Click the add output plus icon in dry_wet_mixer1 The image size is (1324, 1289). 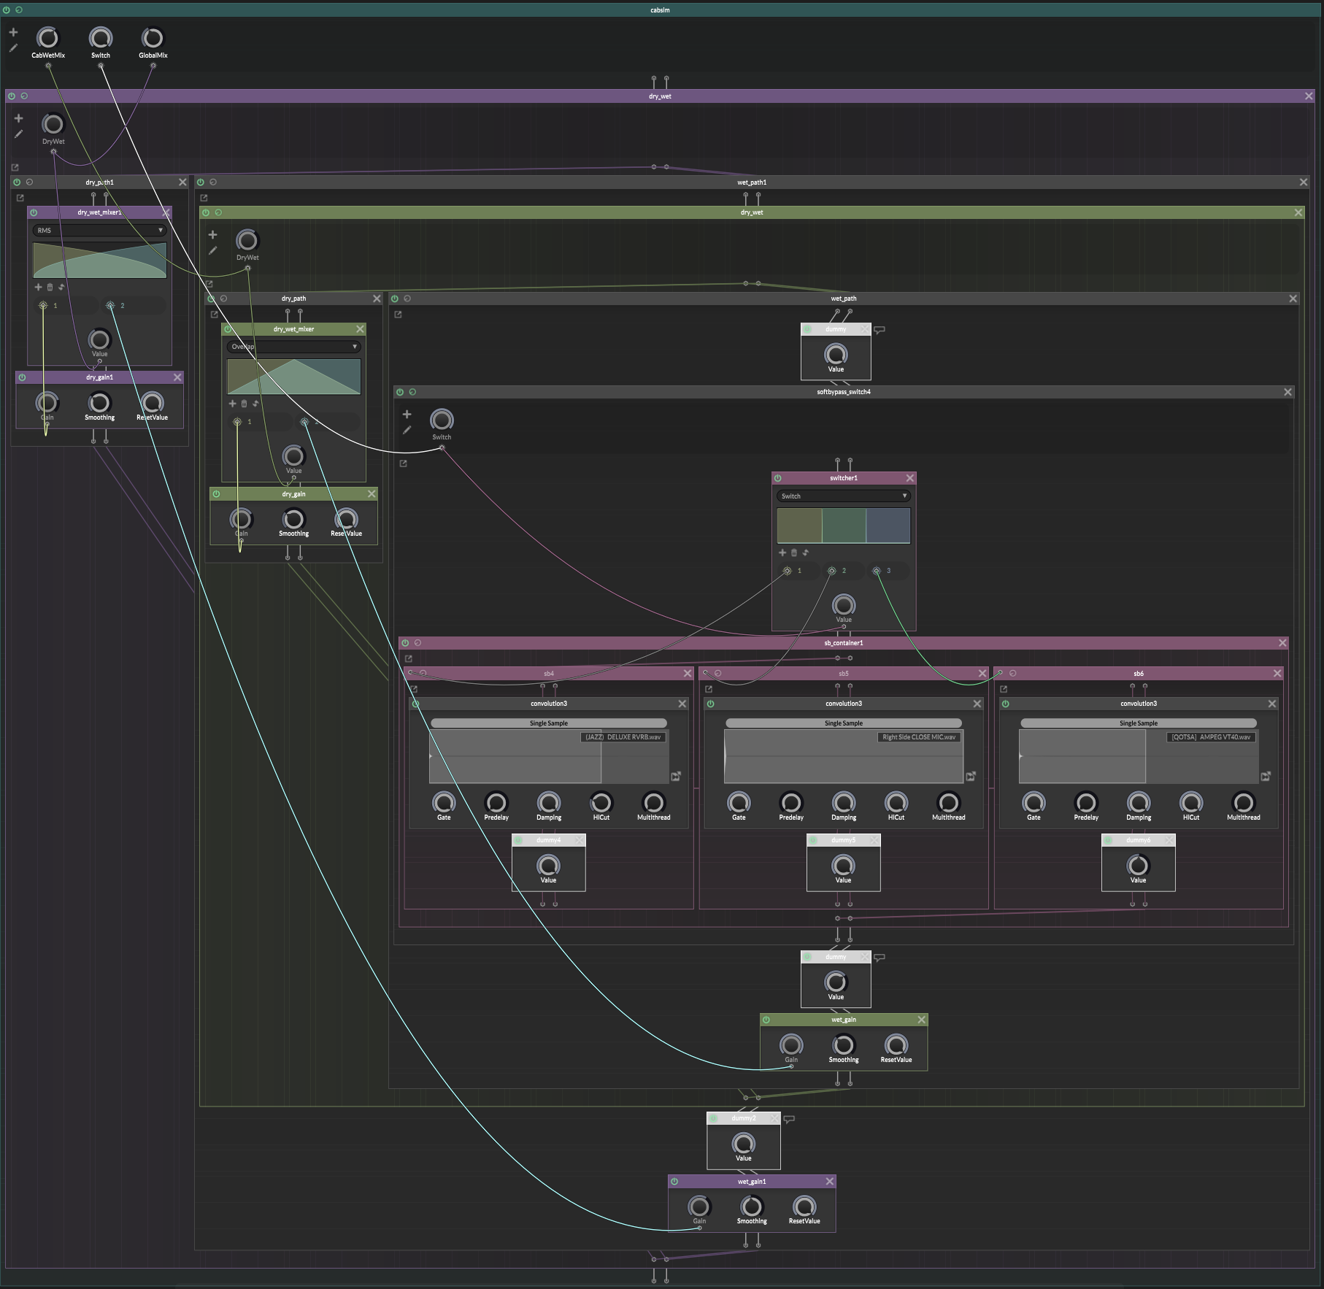(38, 287)
